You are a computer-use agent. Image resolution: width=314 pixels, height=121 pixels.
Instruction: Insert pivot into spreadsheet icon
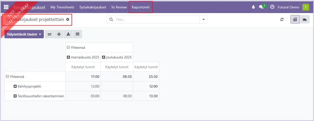point(77,34)
